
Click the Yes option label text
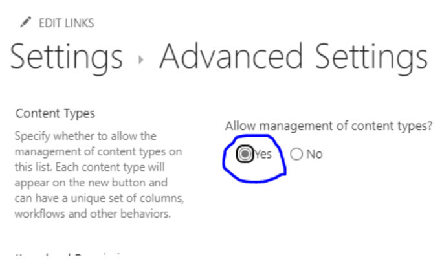tap(263, 154)
